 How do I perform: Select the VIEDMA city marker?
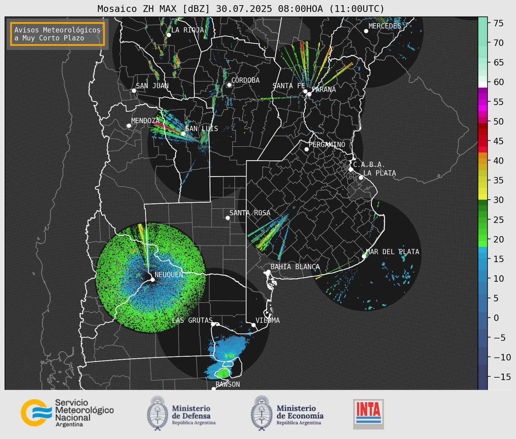(x=254, y=325)
